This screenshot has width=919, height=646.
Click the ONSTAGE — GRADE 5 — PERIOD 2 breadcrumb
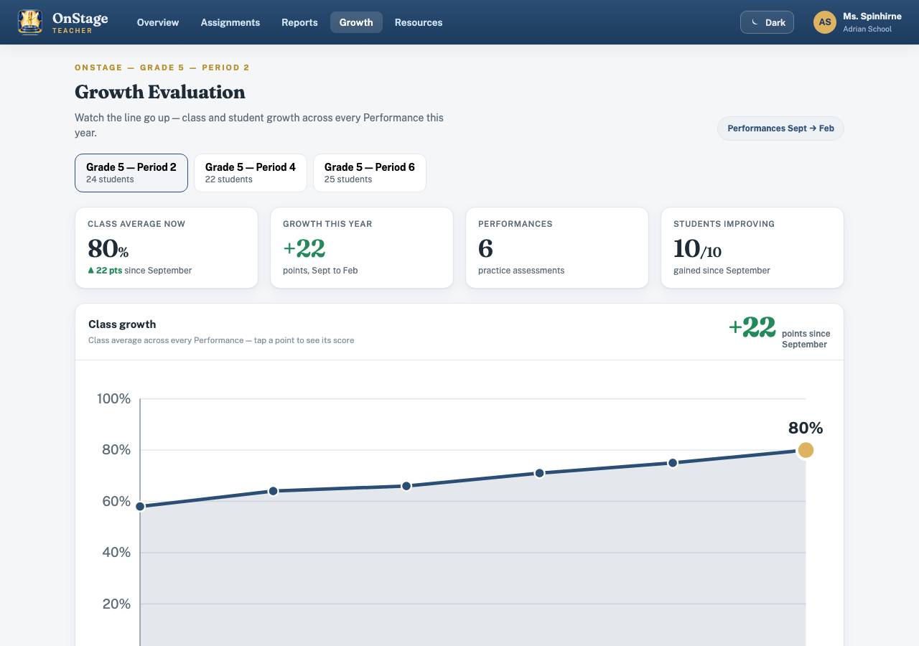click(x=162, y=67)
